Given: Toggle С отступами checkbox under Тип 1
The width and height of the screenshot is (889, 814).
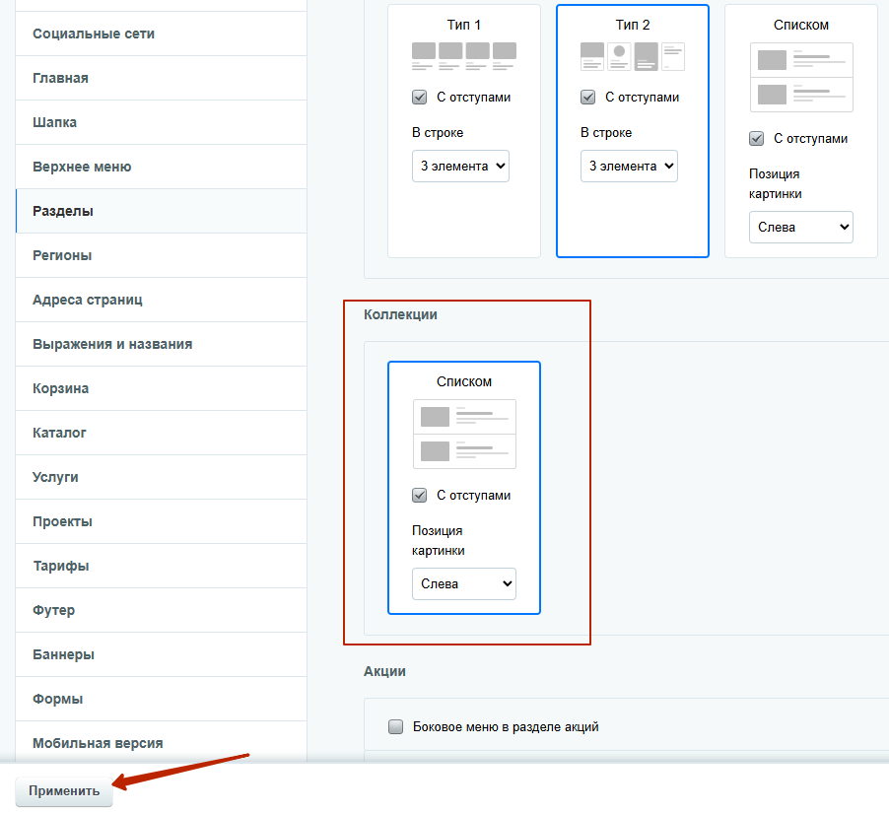Looking at the screenshot, I should point(420,98).
